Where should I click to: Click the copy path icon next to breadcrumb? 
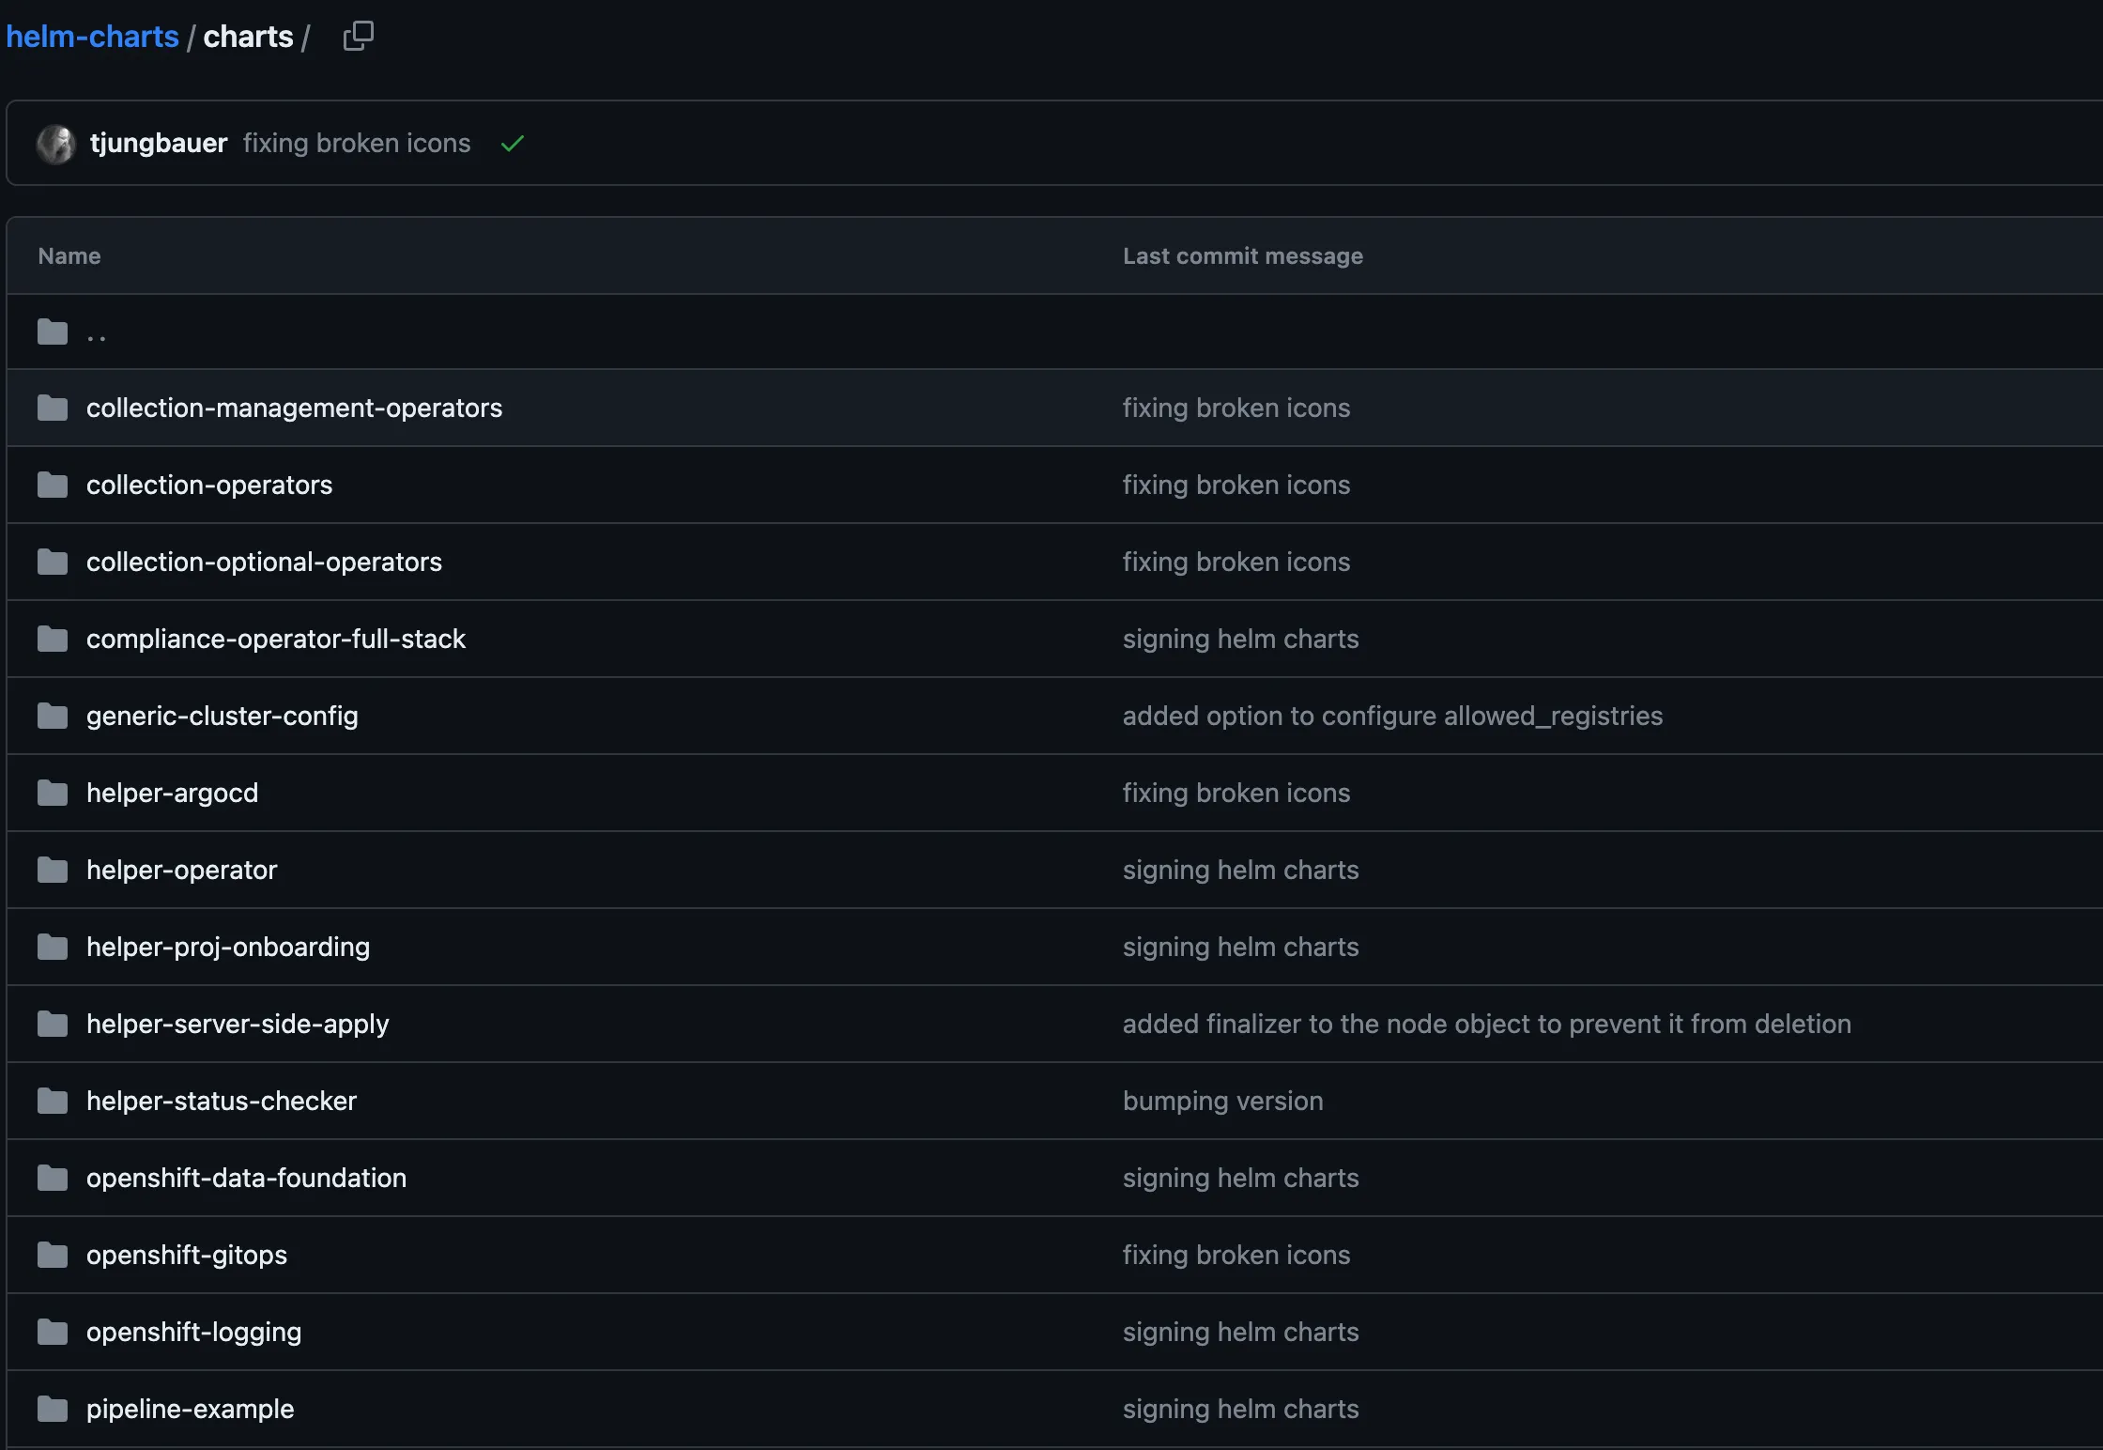point(358,36)
